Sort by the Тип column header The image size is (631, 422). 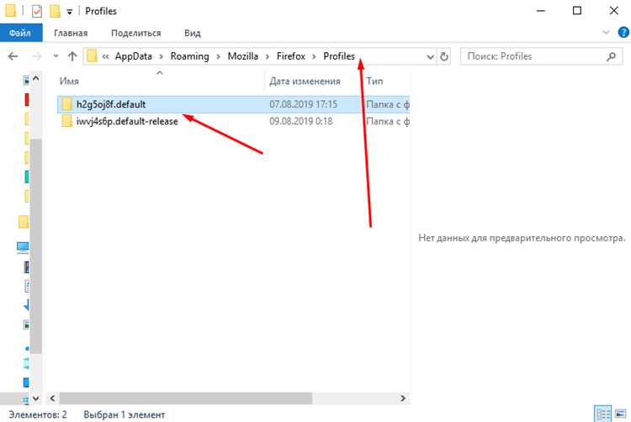374,82
